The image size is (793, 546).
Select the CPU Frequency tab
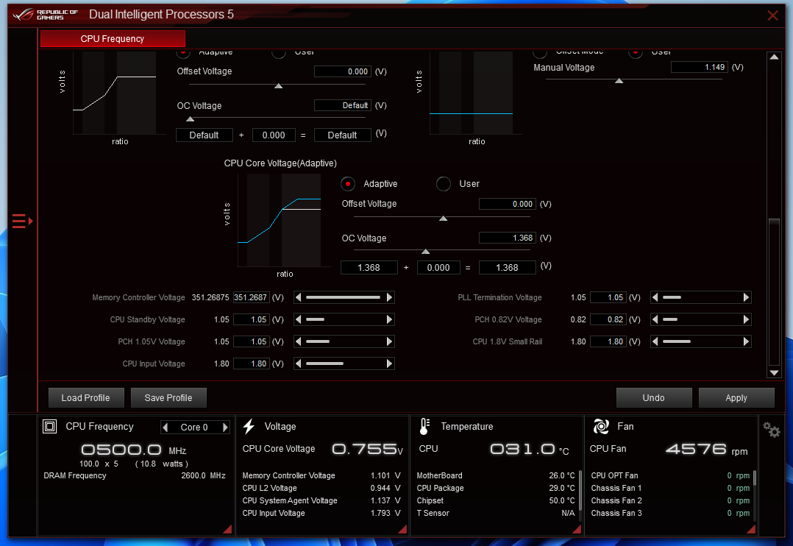pos(113,38)
